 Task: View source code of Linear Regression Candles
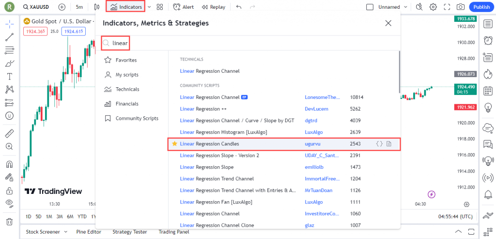point(379,143)
